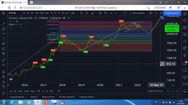Open the Торговая панель tab
Viewport: 188px width, 105px height.
click(87, 97)
